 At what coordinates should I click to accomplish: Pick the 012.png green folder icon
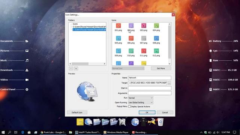156,51
